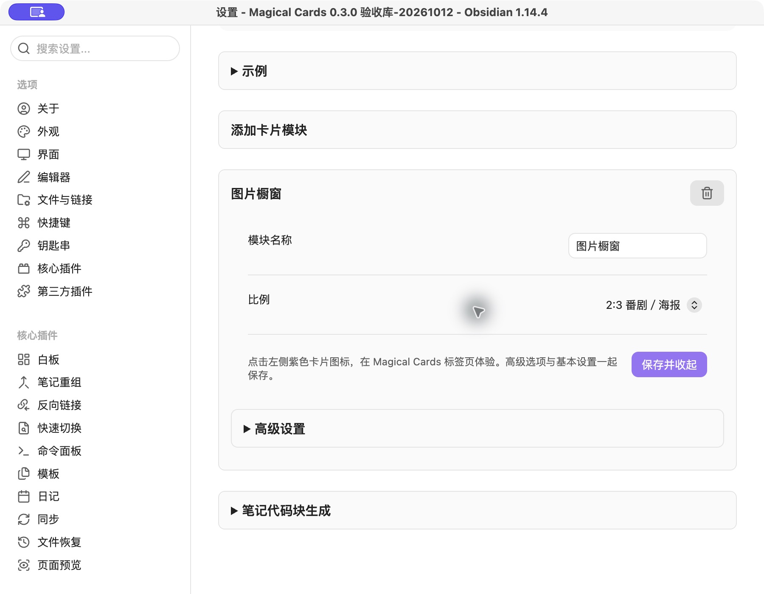Click the 笔记重组 merge icon
764x594 pixels.
click(24, 382)
